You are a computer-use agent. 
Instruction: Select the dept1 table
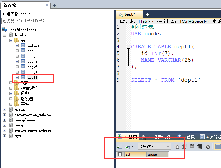point(33,77)
